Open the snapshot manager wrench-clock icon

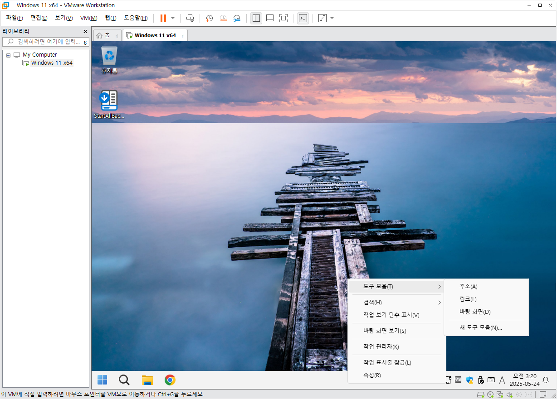pos(237,18)
